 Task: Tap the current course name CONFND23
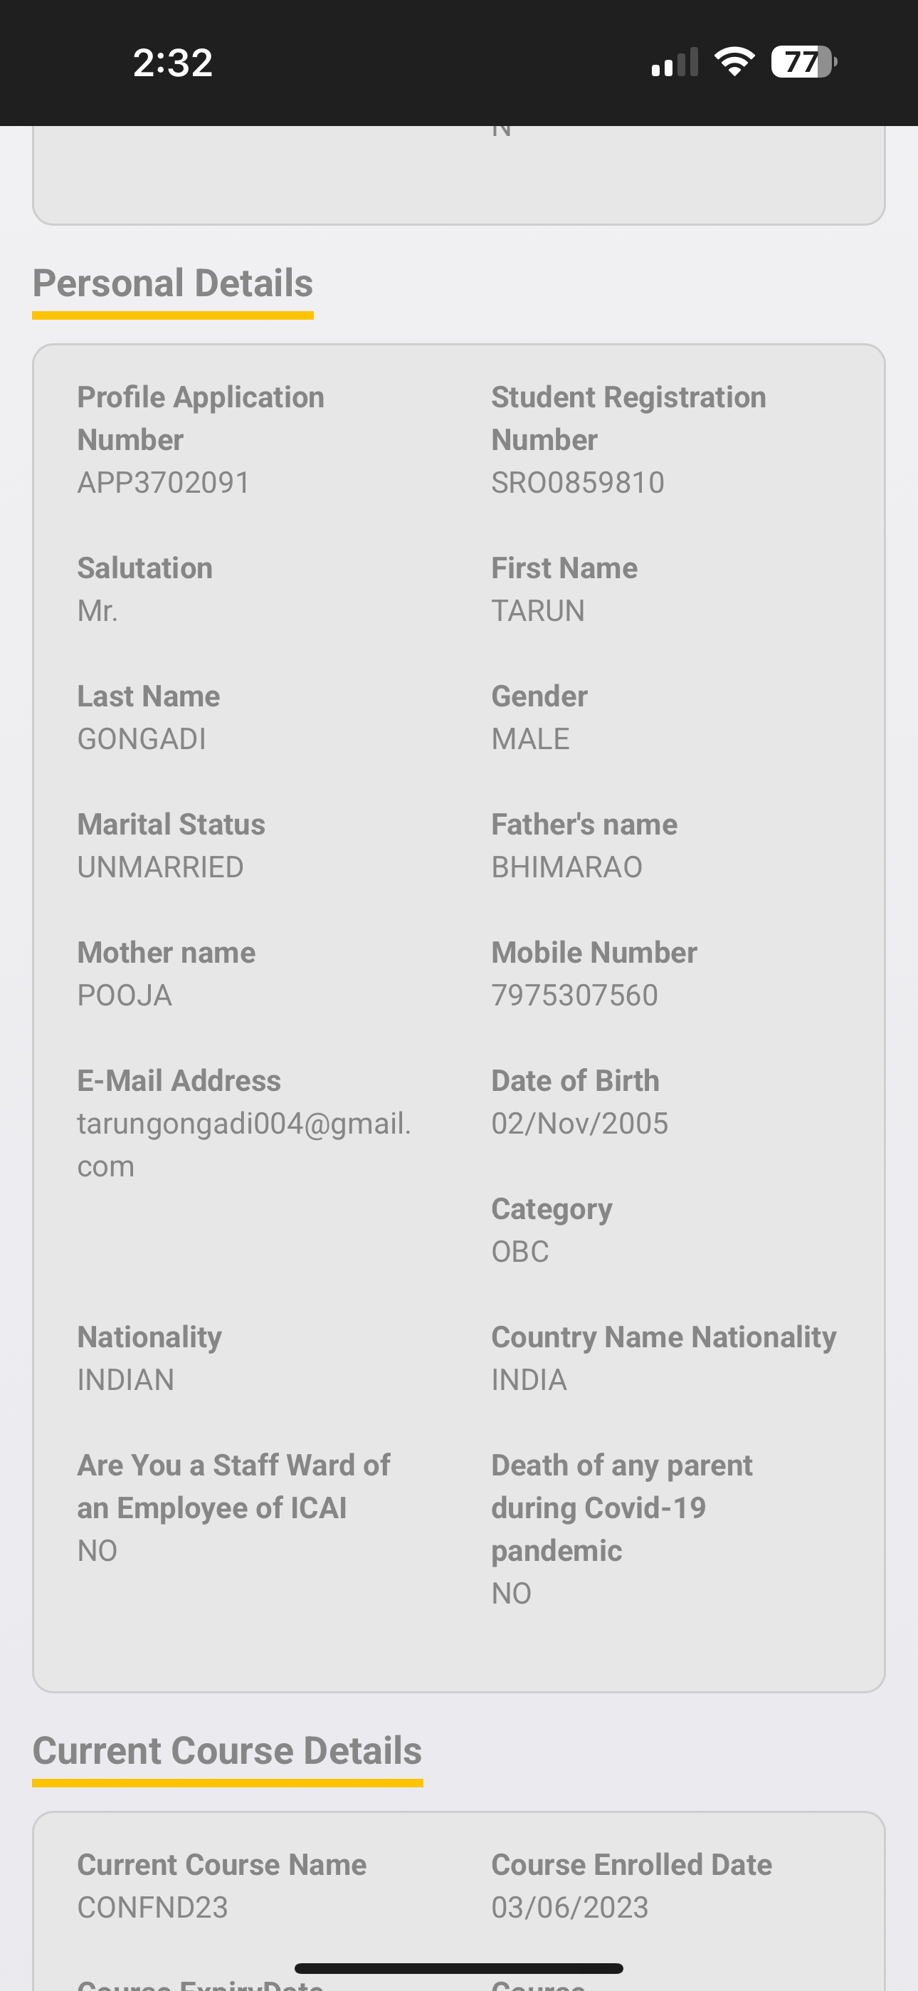pyautogui.click(x=153, y=1908)
